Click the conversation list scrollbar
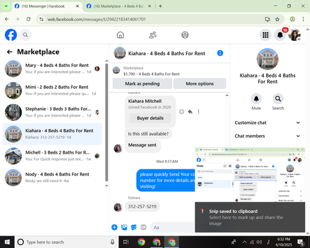This screenshot has width=310, height=248. click(x=107, y=122)
